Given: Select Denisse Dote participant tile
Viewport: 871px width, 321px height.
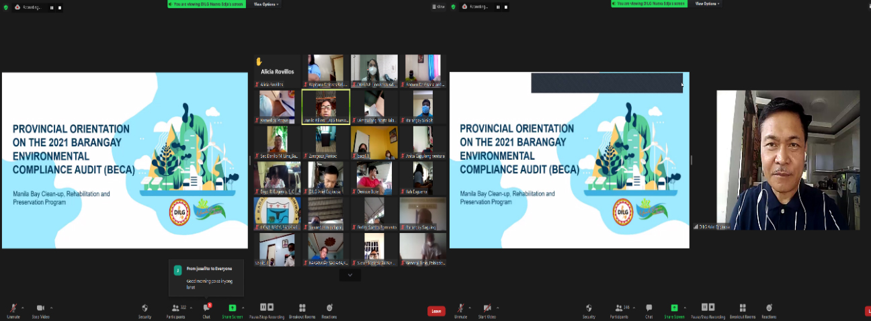Looking at the screenshot, I should [374, 178].
